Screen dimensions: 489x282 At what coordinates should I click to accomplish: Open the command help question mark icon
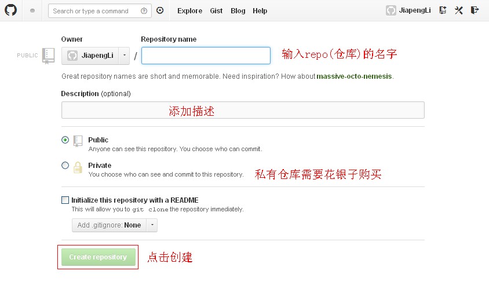coord(144,11)
